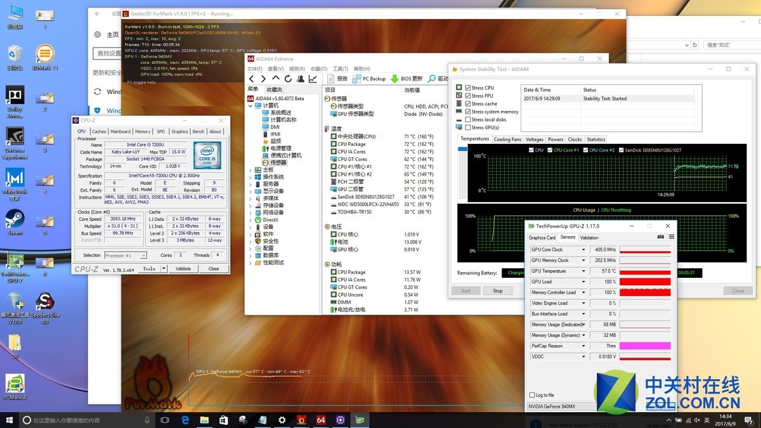Expand the 主板 tree node

[x=250, y=170]
